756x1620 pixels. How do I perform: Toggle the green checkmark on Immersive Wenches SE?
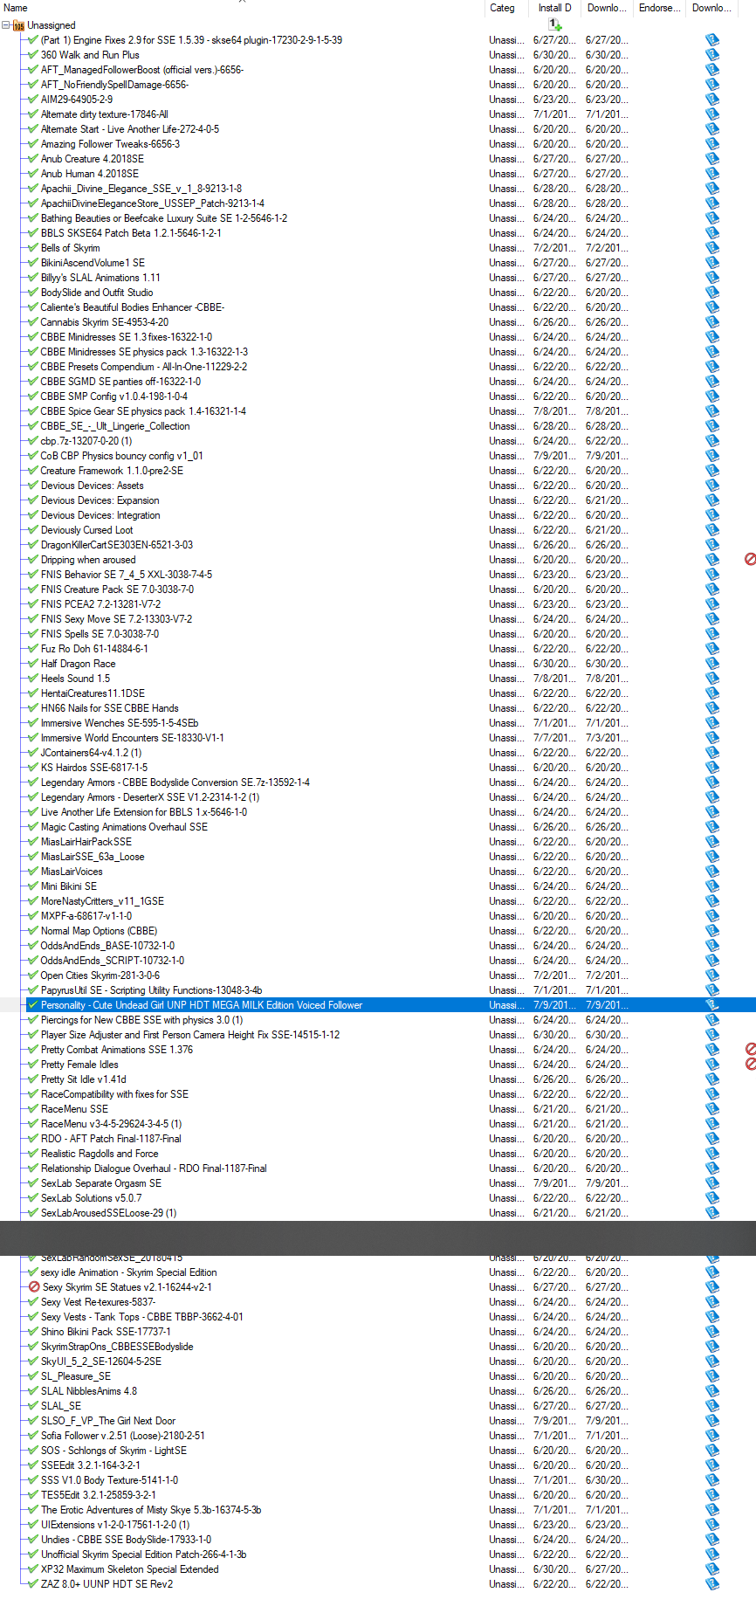click(x=33, y=723)
